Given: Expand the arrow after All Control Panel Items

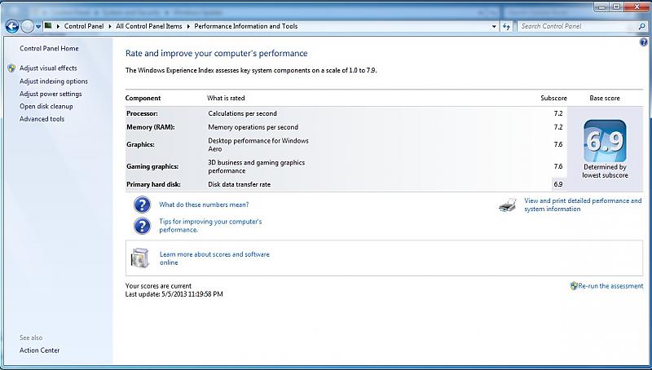Looking at the screenshot, I should (x=188, y=26).
